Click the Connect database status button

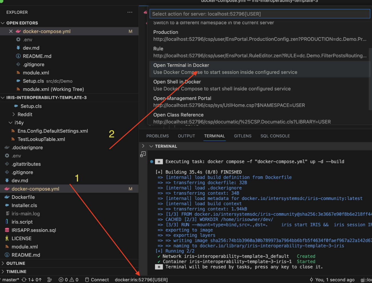pos(97,280)
